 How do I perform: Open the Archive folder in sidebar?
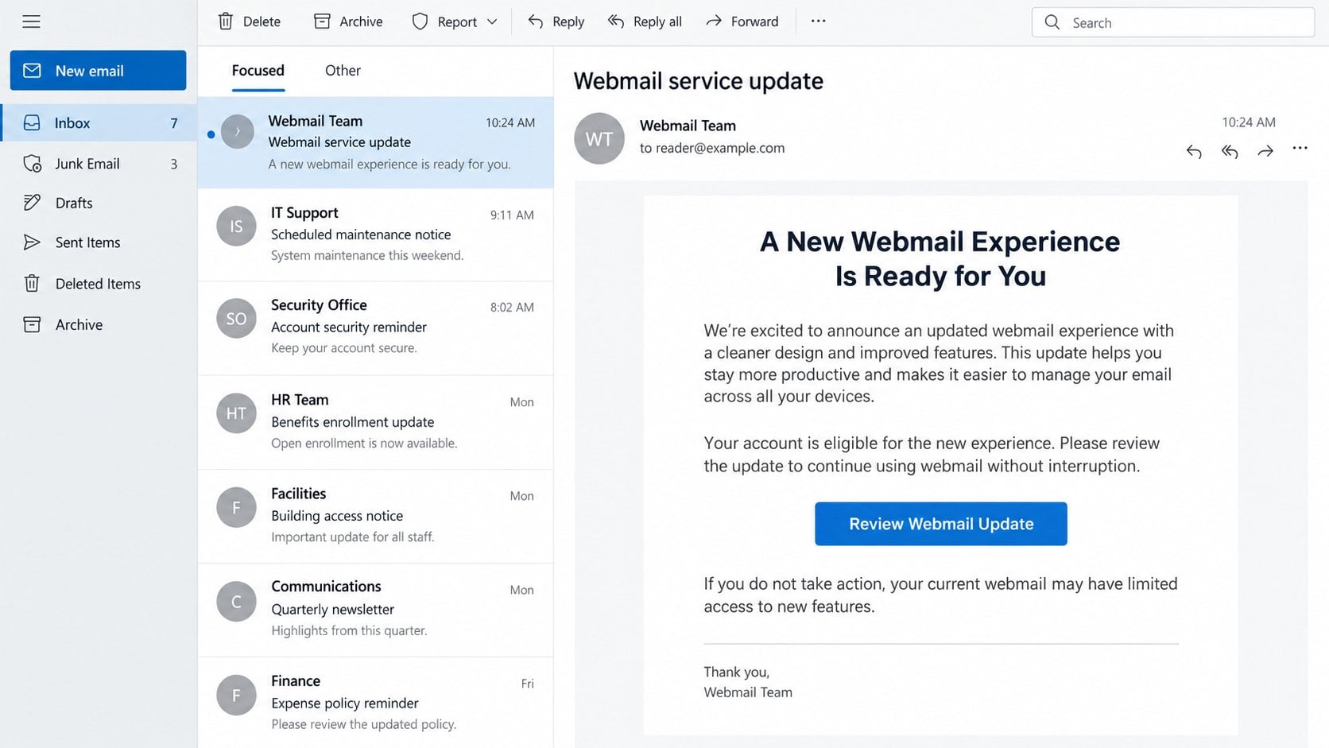(99, 324)
